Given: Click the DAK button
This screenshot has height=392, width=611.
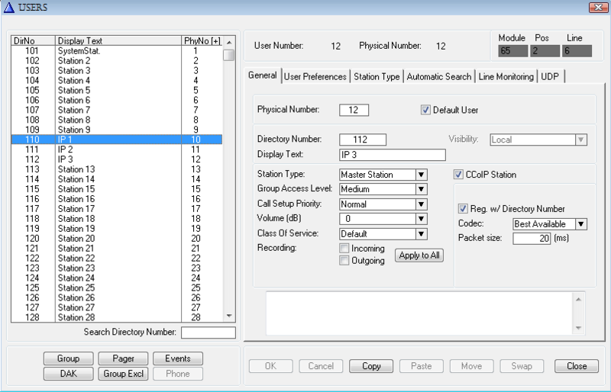Looking at the screenshot, I should pos(69,374).
